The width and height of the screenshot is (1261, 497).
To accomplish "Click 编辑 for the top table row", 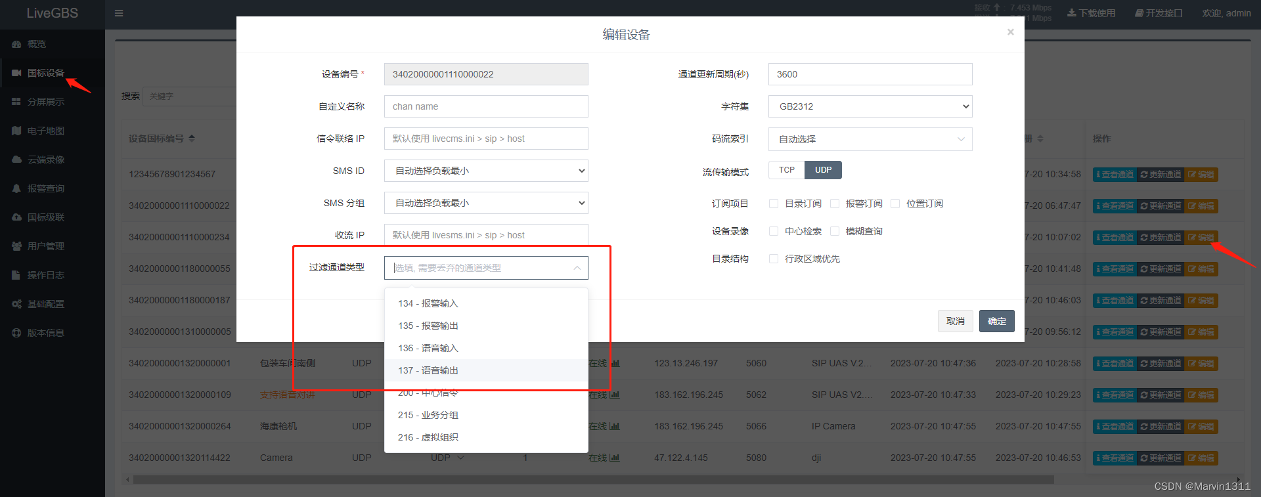I will coord(1201,174).
